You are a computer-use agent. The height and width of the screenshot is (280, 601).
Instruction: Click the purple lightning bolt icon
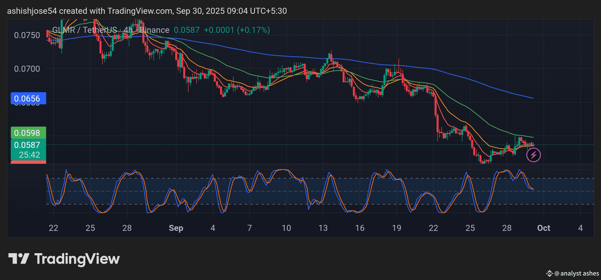tap(533, 155)
